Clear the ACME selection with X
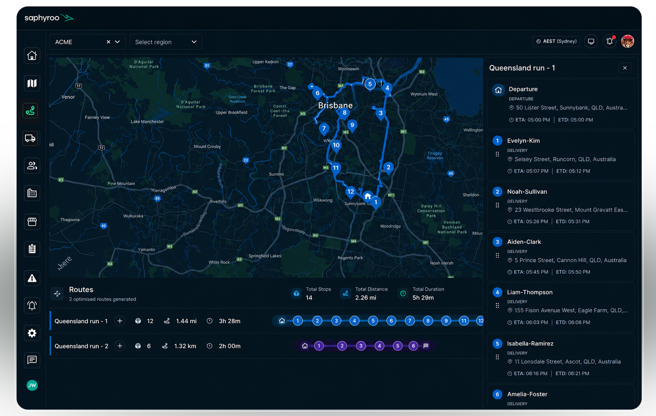656x416 pixels. click(x=109, y=42)
